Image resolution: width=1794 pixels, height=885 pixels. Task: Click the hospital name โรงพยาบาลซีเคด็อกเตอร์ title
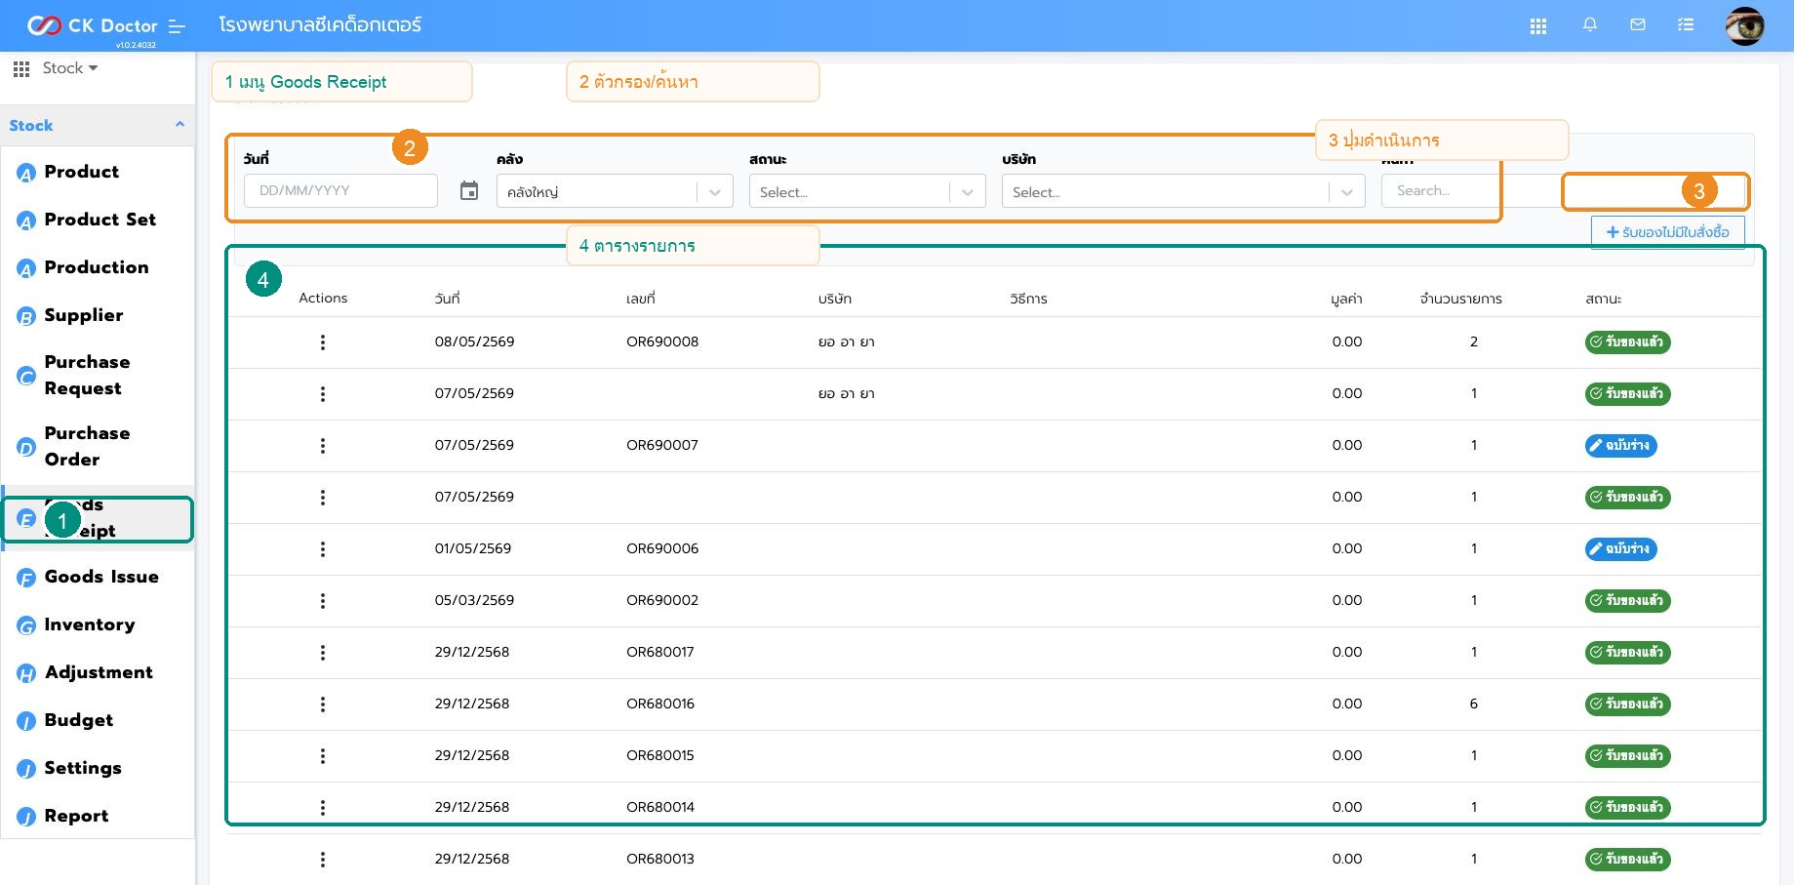click(320, 25)
